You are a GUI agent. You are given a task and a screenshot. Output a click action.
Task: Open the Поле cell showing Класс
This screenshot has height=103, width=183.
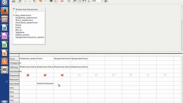(45, 58)
